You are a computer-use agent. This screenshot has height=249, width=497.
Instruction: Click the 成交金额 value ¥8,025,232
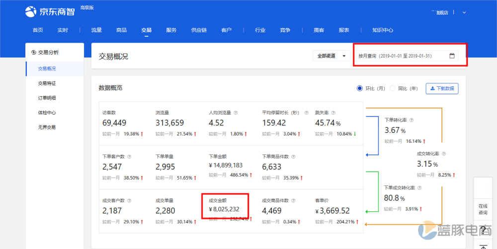click(224, 209)
